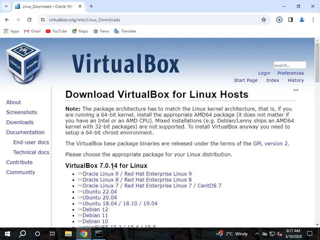Open News bookmark
The width and height of the screenshot is (320, 240).
click(101, 31)
